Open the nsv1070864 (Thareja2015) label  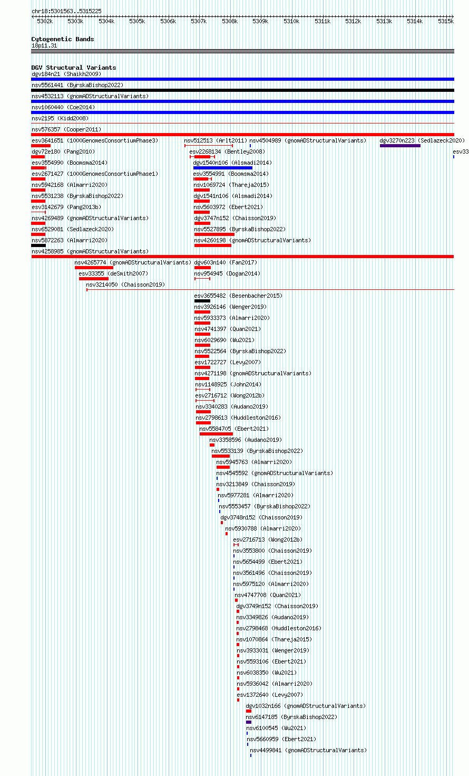[x=275, y=639]
